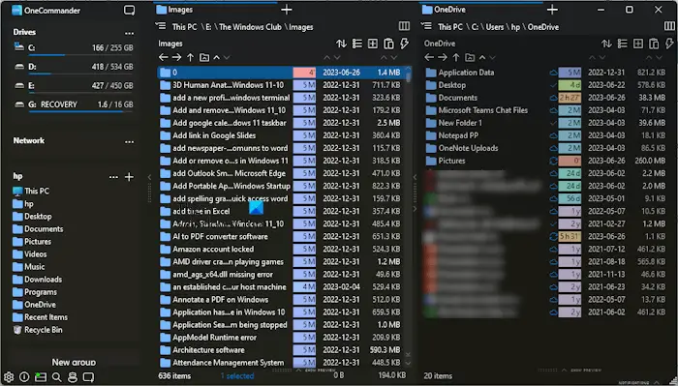Click the green-dotted panel icon in bottom toolbar
The width and height of the screenshot is (678, 386).
coord(41,377)
